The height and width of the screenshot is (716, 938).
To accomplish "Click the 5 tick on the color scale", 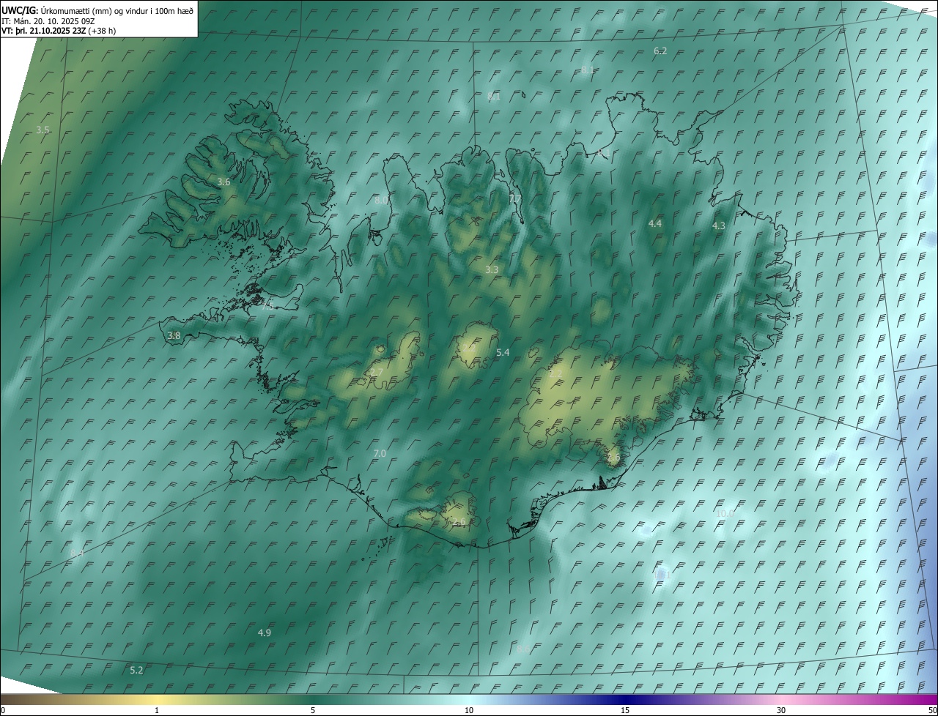I will pyautogui.click(x=313, y=710).
